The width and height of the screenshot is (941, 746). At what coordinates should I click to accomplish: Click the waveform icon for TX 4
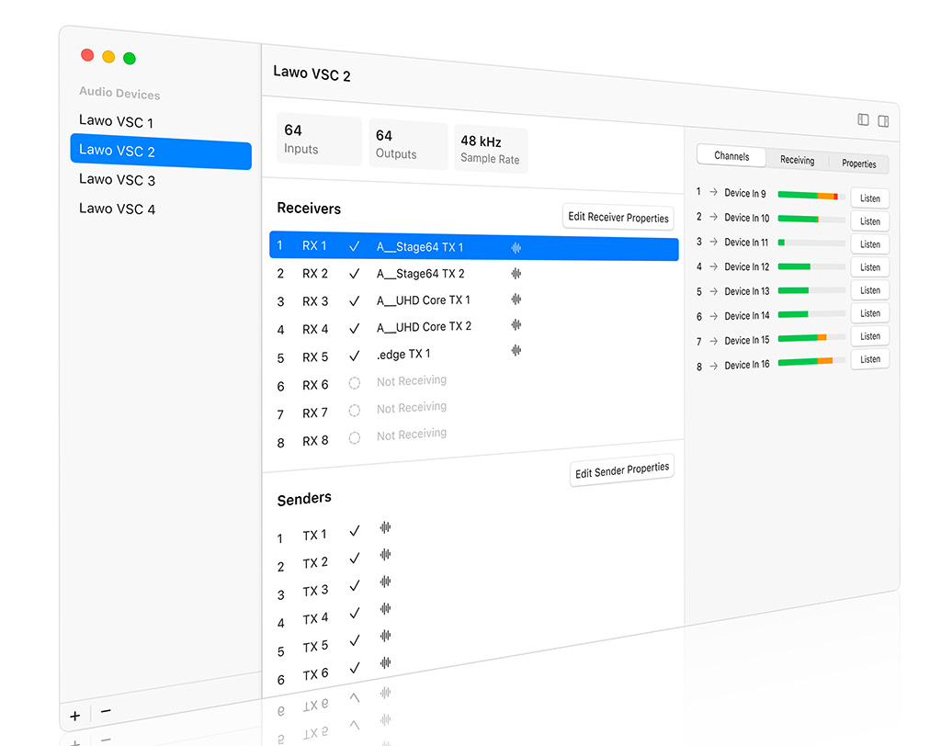[385, 608]
